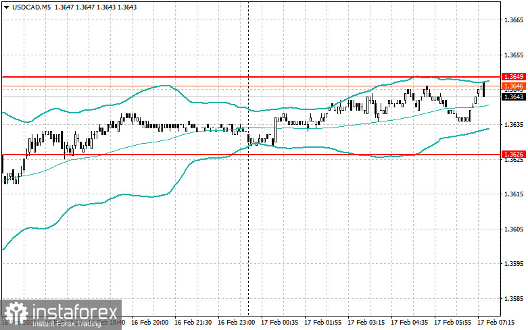Image resolution: width=528 pixels, height=330 pixels.
Task: Select the lower red horizontal line at 1.3626
Action: pos(251,155)
